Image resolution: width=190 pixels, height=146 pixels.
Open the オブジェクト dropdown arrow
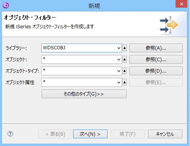coord(119,60)
